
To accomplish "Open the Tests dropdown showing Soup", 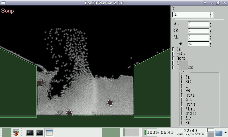I will [x=191, y=15].
